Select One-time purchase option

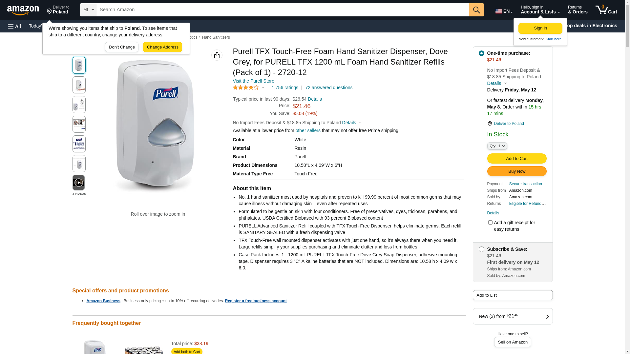click(x=481, y=53)
